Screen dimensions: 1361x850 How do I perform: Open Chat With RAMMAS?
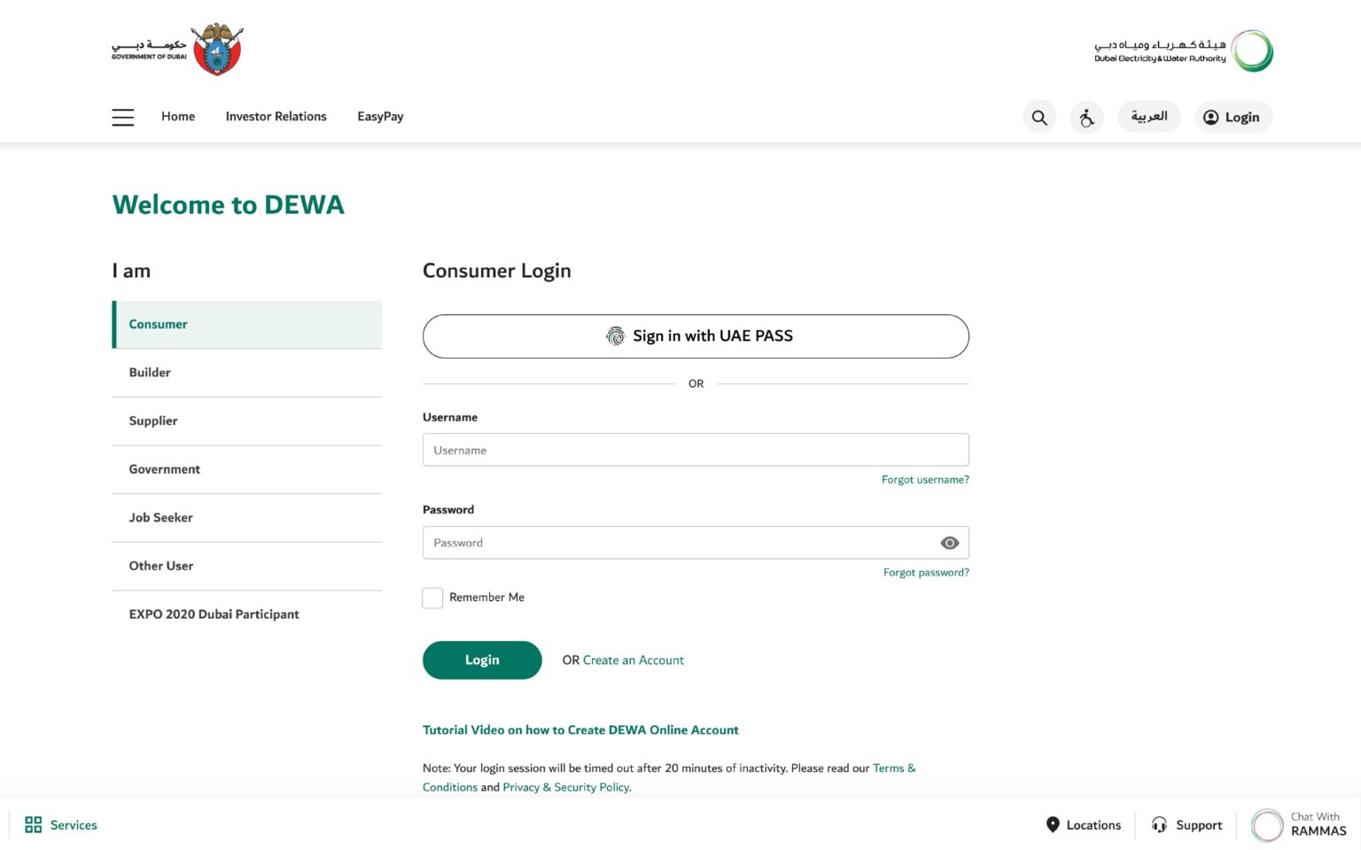pos(1299,824)
